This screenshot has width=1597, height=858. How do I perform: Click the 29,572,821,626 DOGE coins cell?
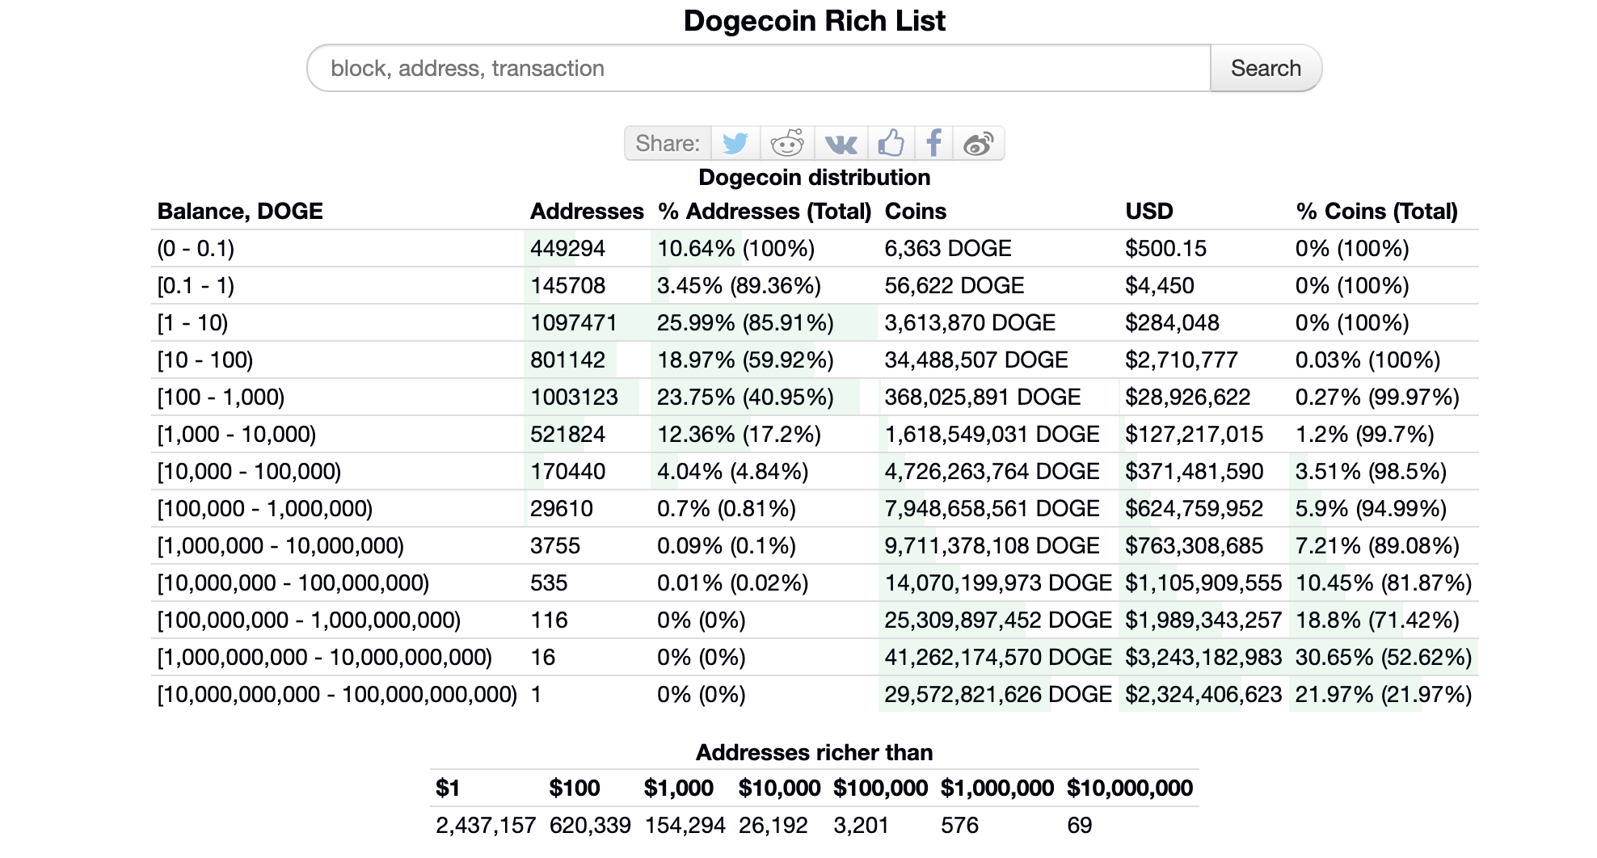[997, 695]
